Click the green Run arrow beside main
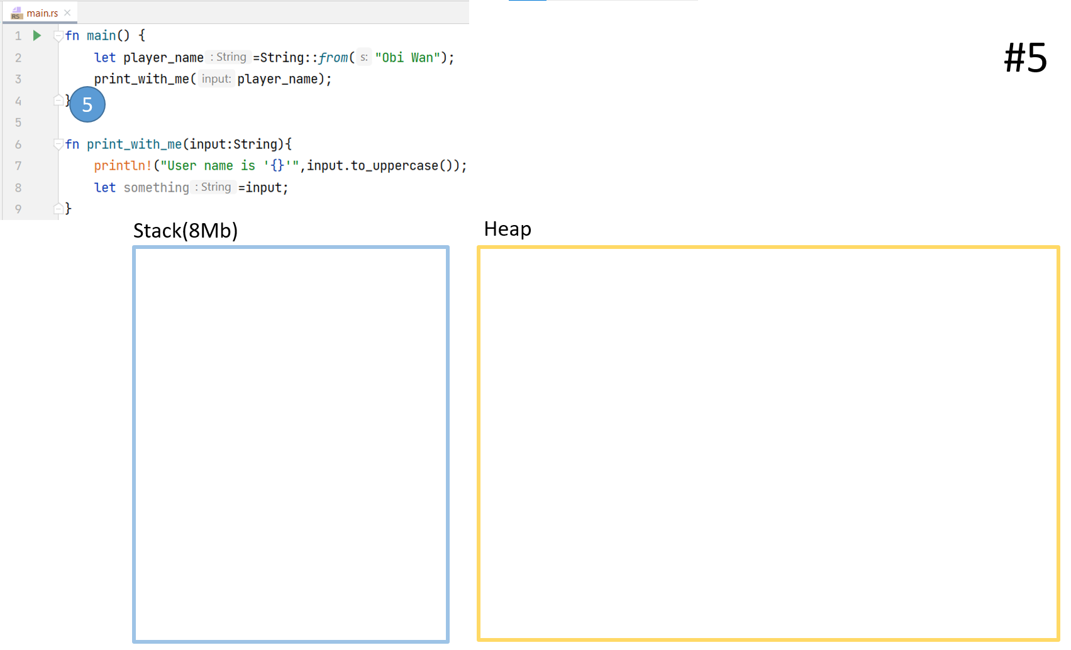 [x=37, y=36]
